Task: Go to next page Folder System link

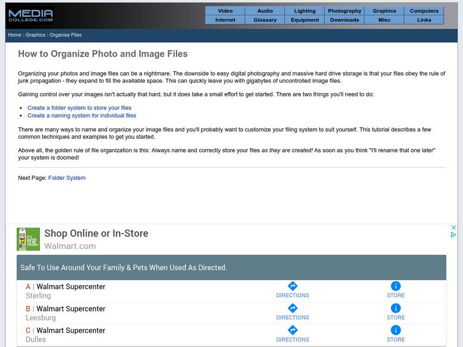Action: [x=67, y=178]
